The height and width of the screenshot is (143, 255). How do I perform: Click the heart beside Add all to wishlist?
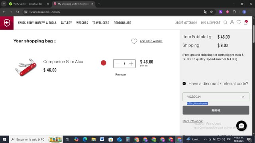click(134, 41)
